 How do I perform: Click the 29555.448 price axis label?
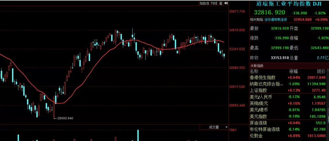coord(237,105)
